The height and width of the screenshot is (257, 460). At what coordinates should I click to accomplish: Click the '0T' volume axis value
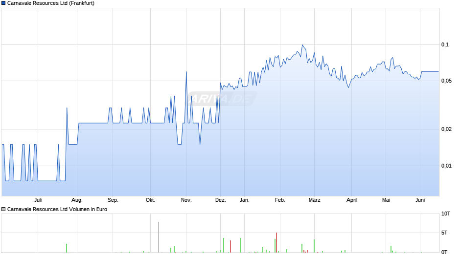pyautogui.click(x=444, y=252)
